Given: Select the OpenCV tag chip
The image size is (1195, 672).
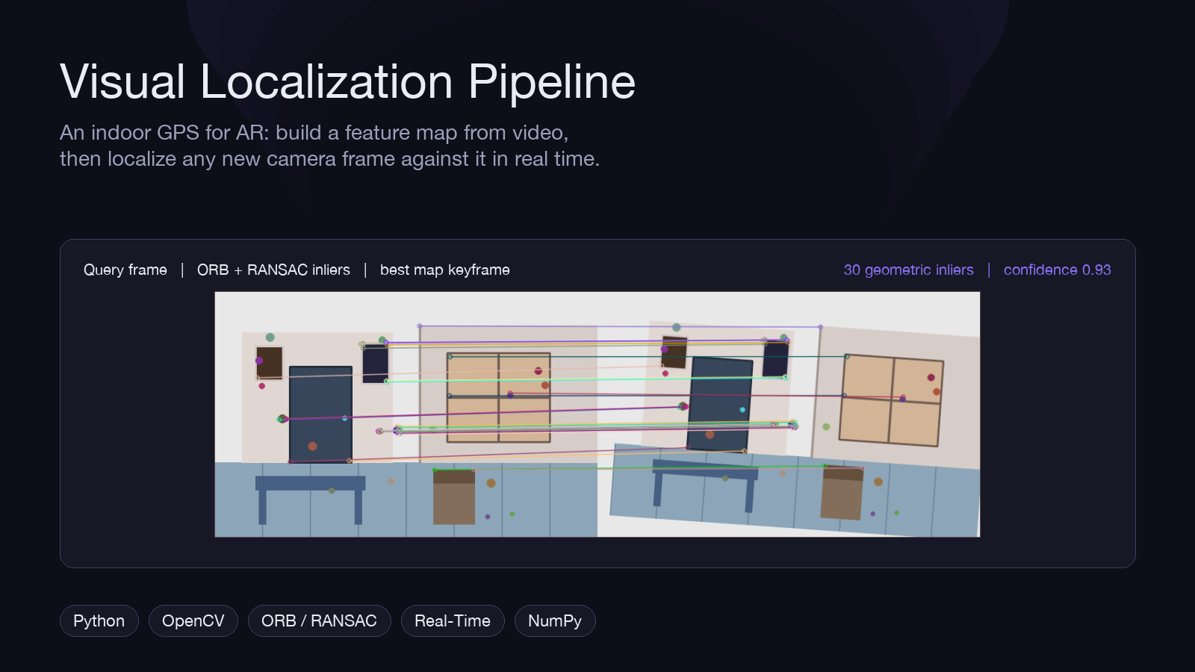Looking at the screenshot, I should 193,620.
